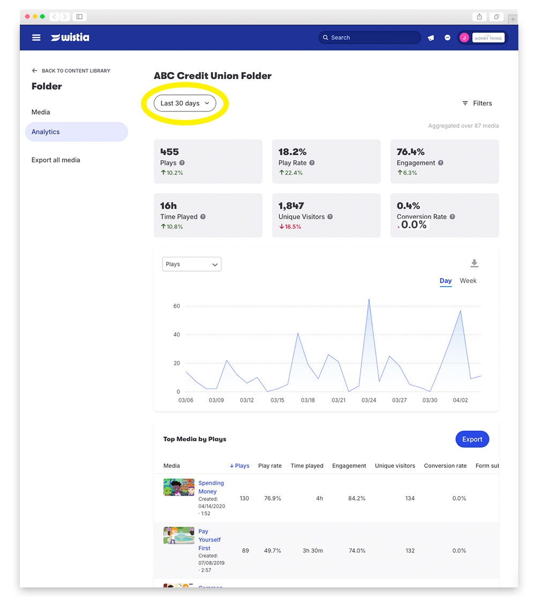Click the 18.2% Play Rate value

click(x=292, y=152)
